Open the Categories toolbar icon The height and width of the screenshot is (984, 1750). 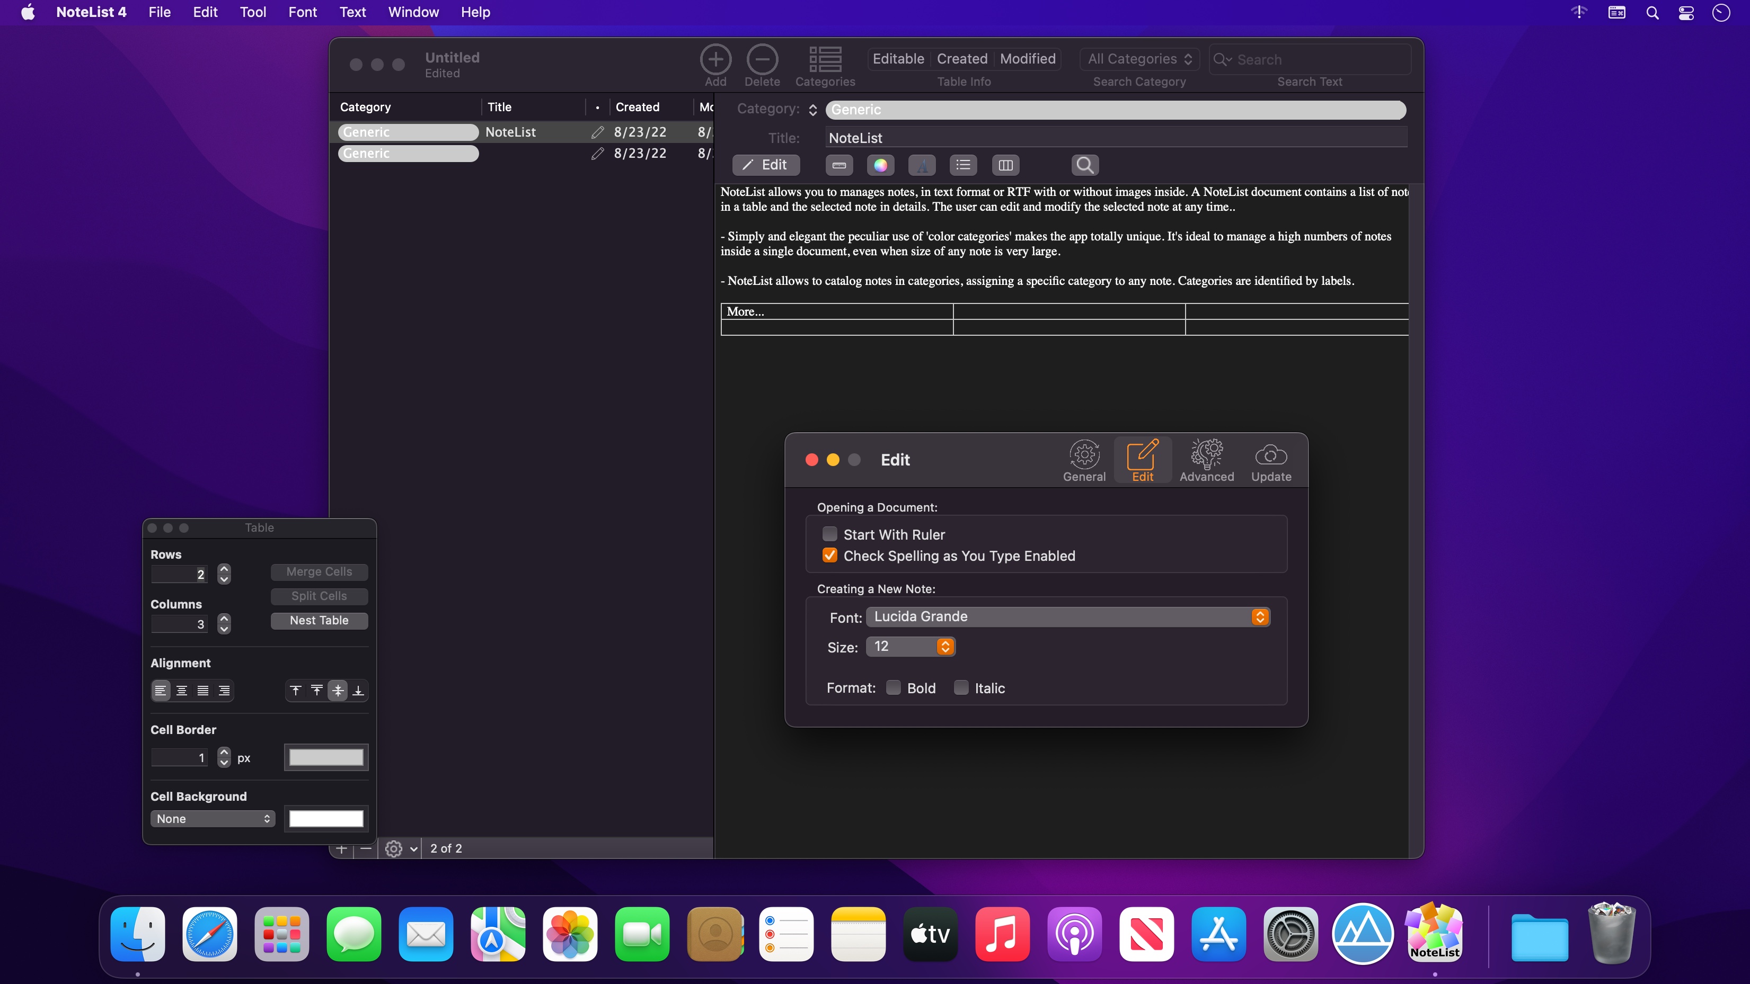[x=825, y=60]
